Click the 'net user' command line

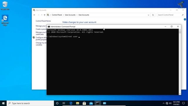[x=63, y=37]
